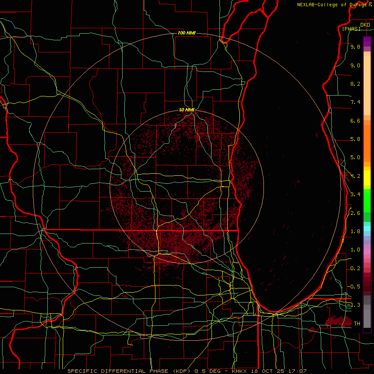Viewport: 374px width, 374px height.
Task: Click the 1.8 value on the scale
Action: (355, 231)
